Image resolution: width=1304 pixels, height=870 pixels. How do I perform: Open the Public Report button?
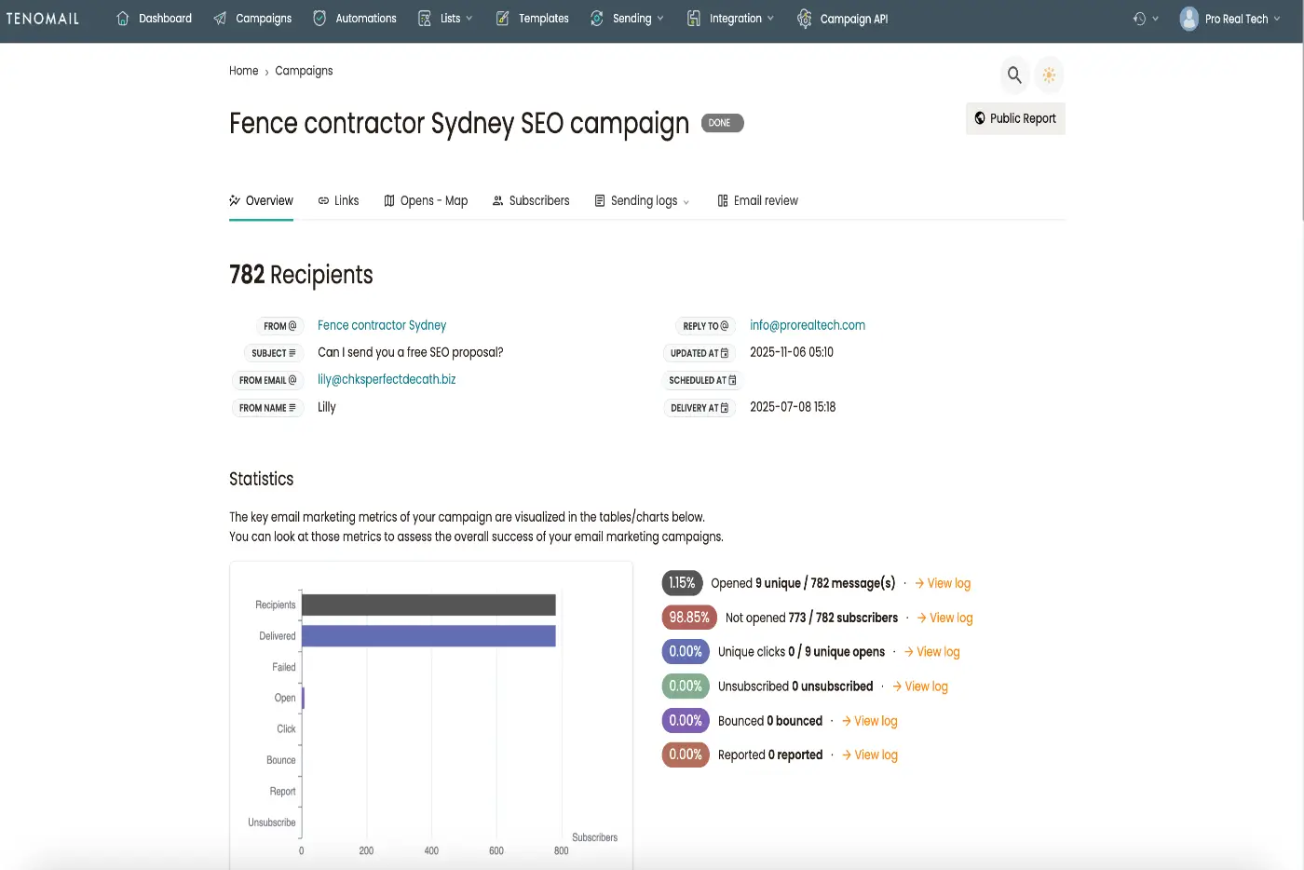tap(1015, 118)
